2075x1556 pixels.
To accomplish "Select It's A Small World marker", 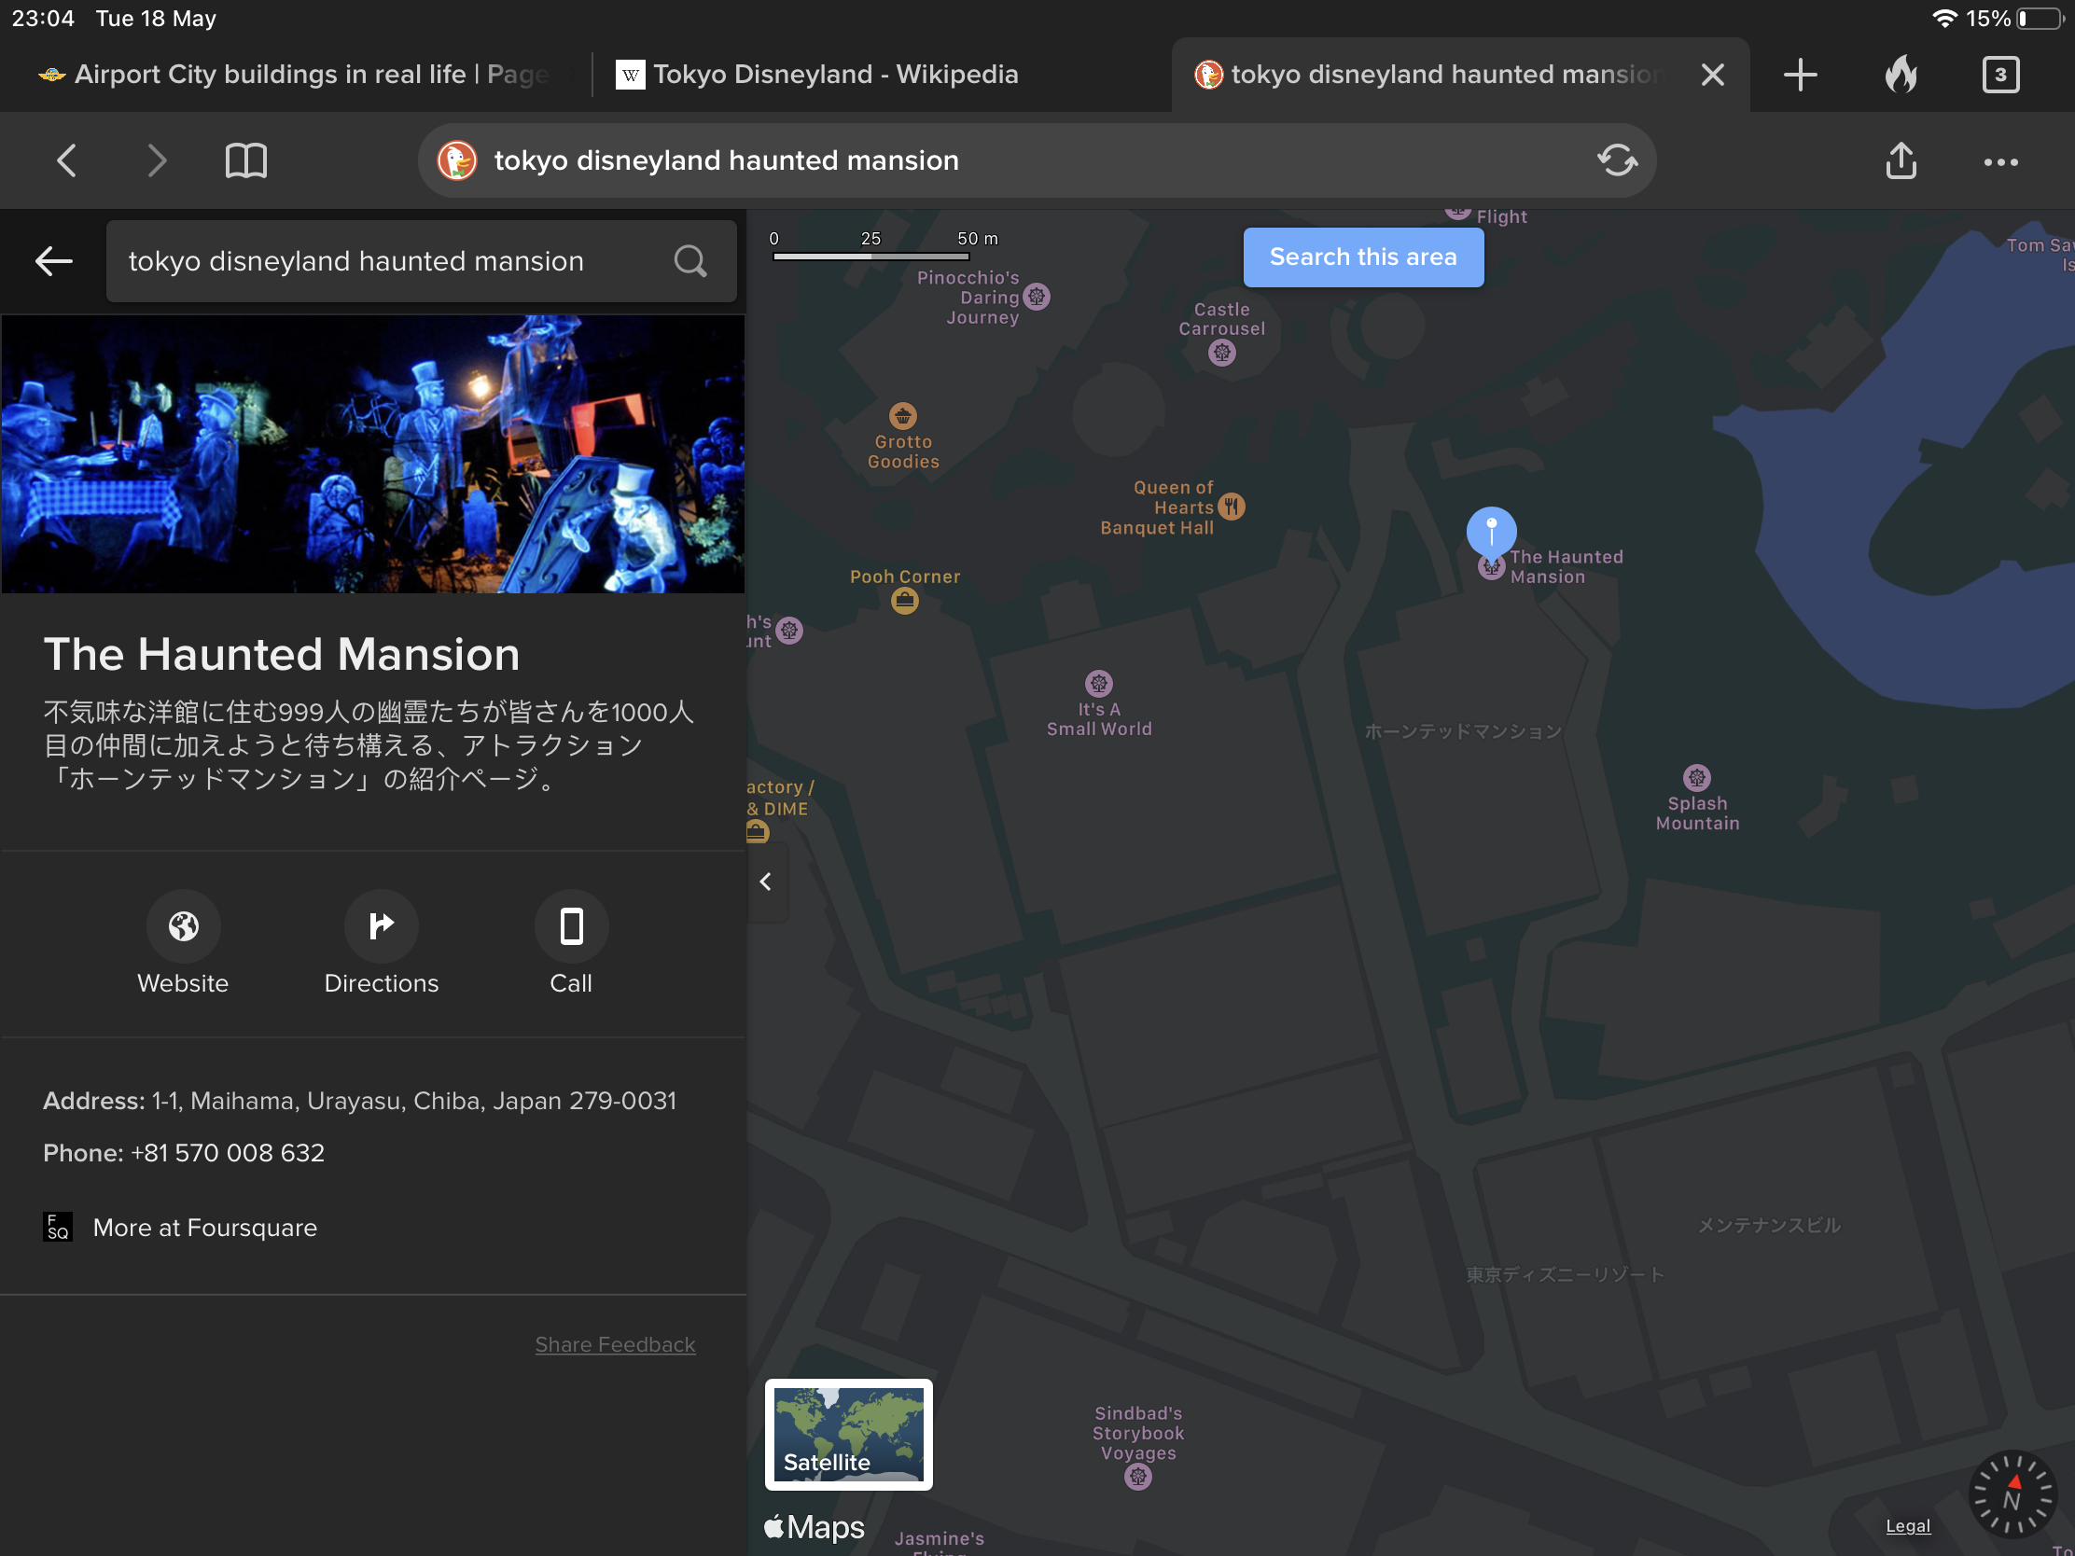I will (1098, 683).
